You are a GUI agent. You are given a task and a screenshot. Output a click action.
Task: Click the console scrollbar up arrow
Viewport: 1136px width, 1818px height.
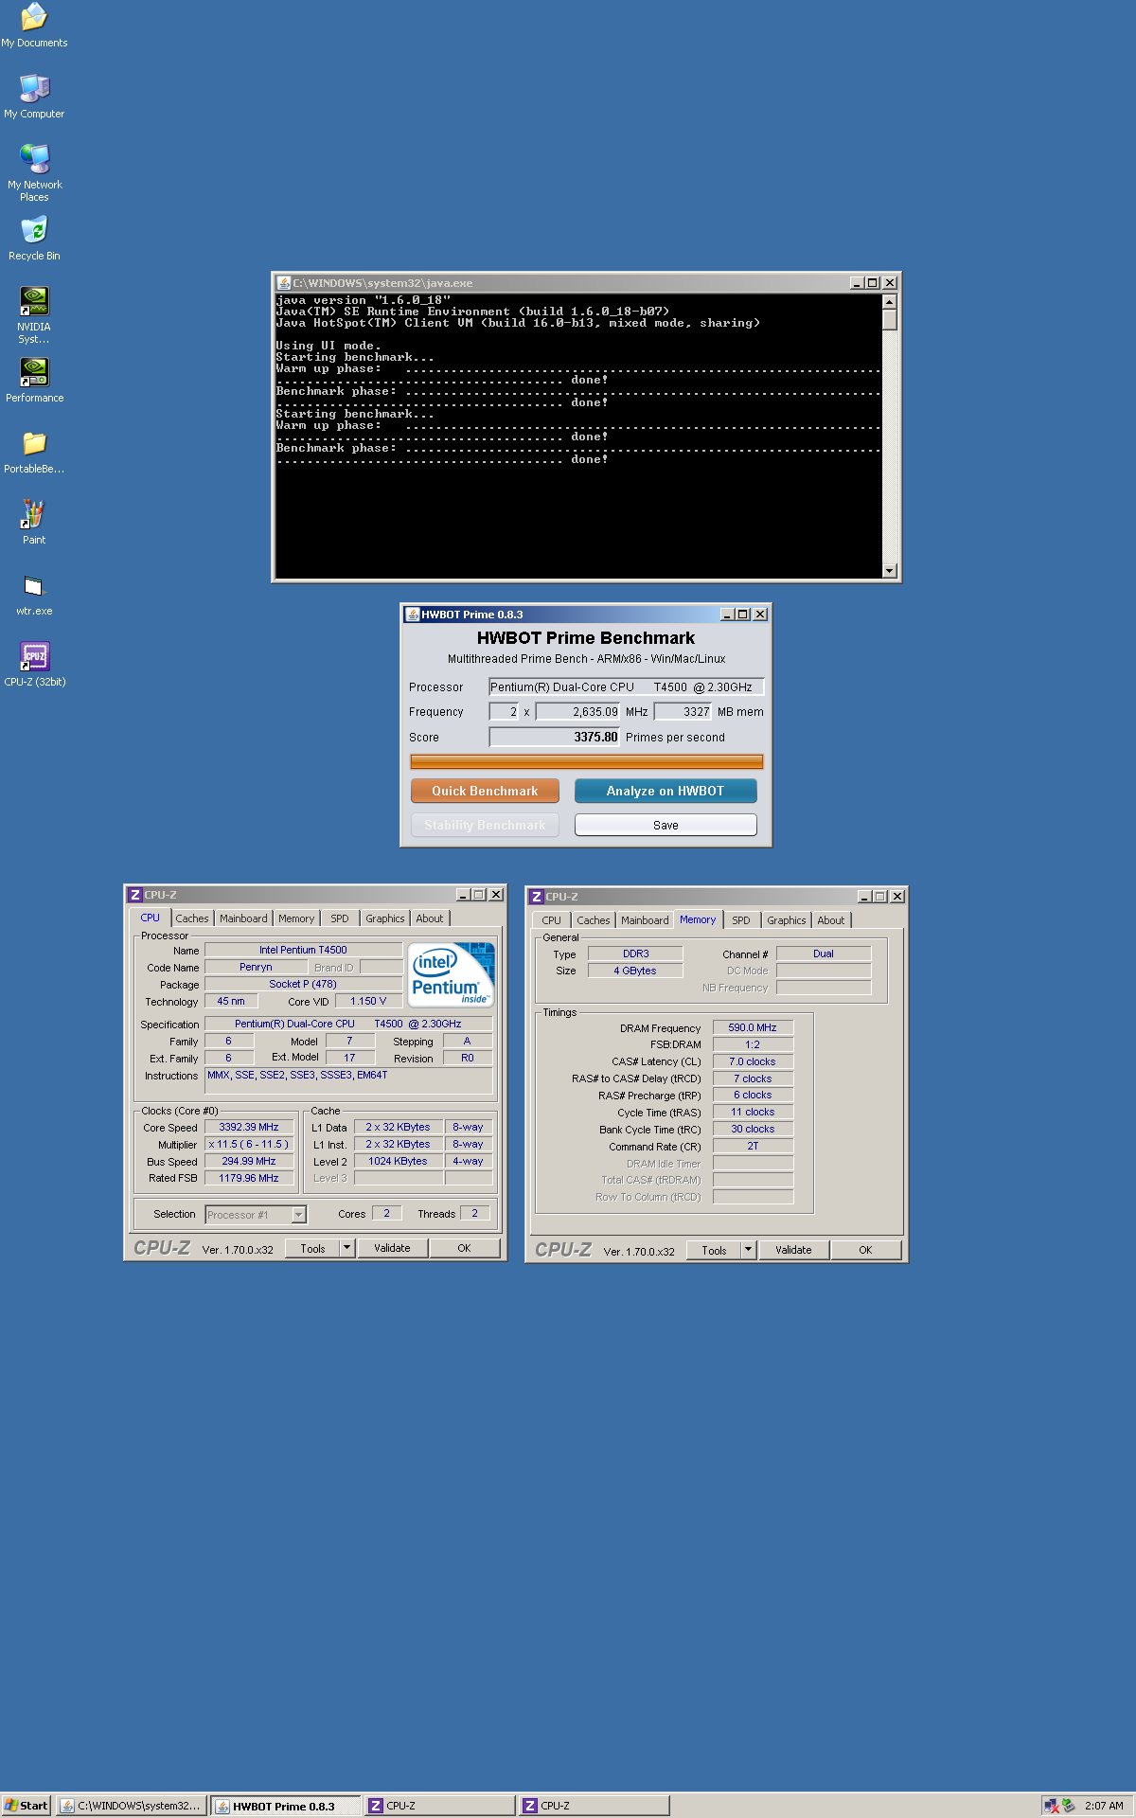(889, 301)
